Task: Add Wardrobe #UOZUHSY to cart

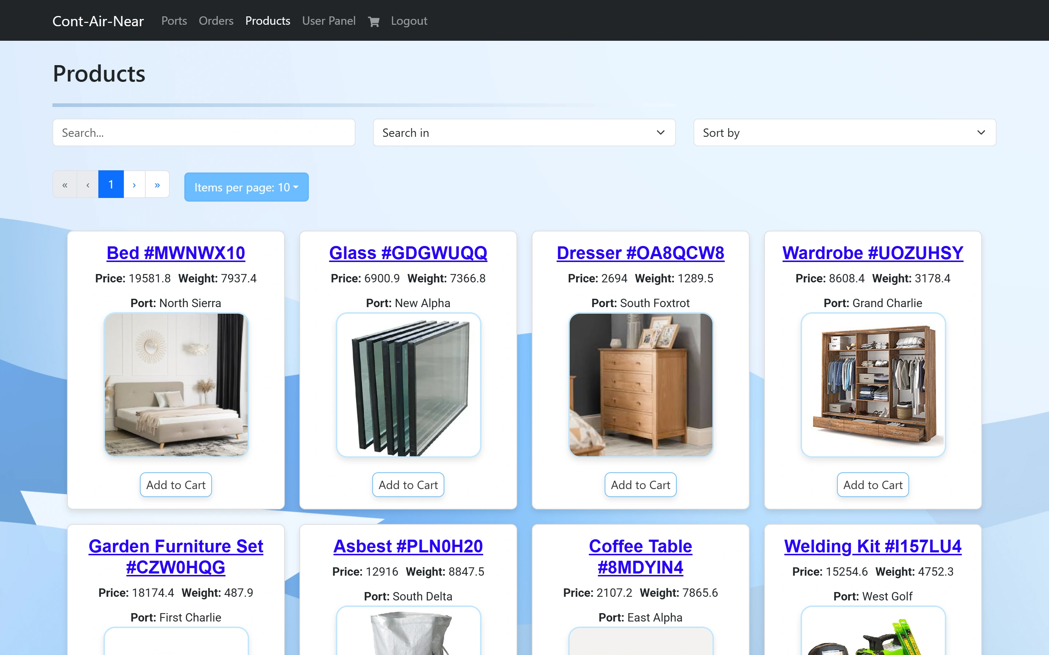Action: 873,485
